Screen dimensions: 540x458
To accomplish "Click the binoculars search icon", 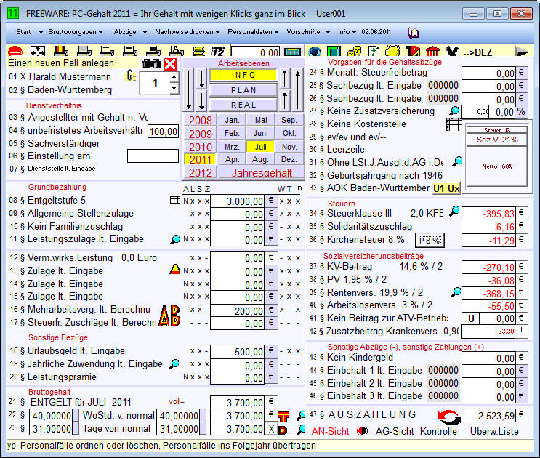I will pyautogui.click(x=151, y=64).
